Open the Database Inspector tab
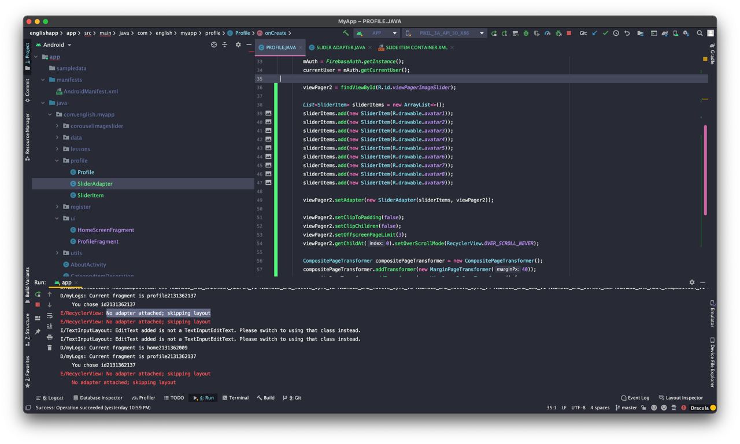 click(x=98, y=398)
